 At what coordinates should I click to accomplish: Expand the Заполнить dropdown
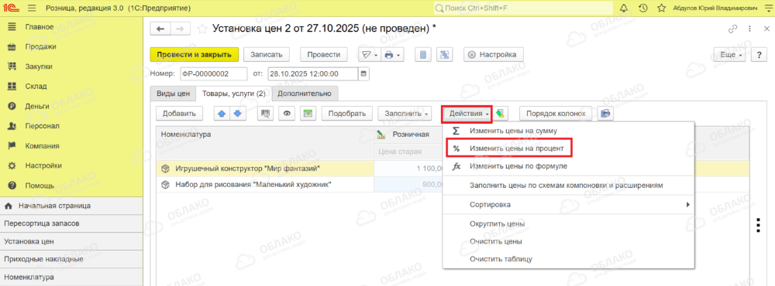pos(405,114)
